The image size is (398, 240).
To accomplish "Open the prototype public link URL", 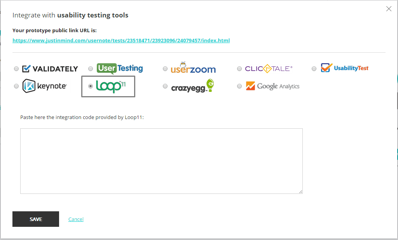I will click(121, 40).
